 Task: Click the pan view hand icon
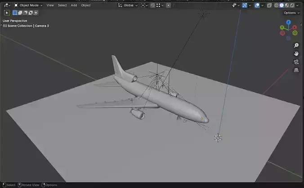[x=296, y=54]
